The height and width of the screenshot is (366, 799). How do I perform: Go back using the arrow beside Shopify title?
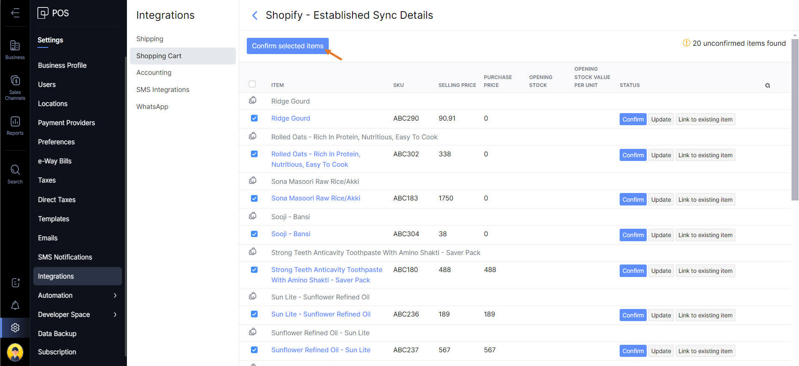(x=255, y=16)
